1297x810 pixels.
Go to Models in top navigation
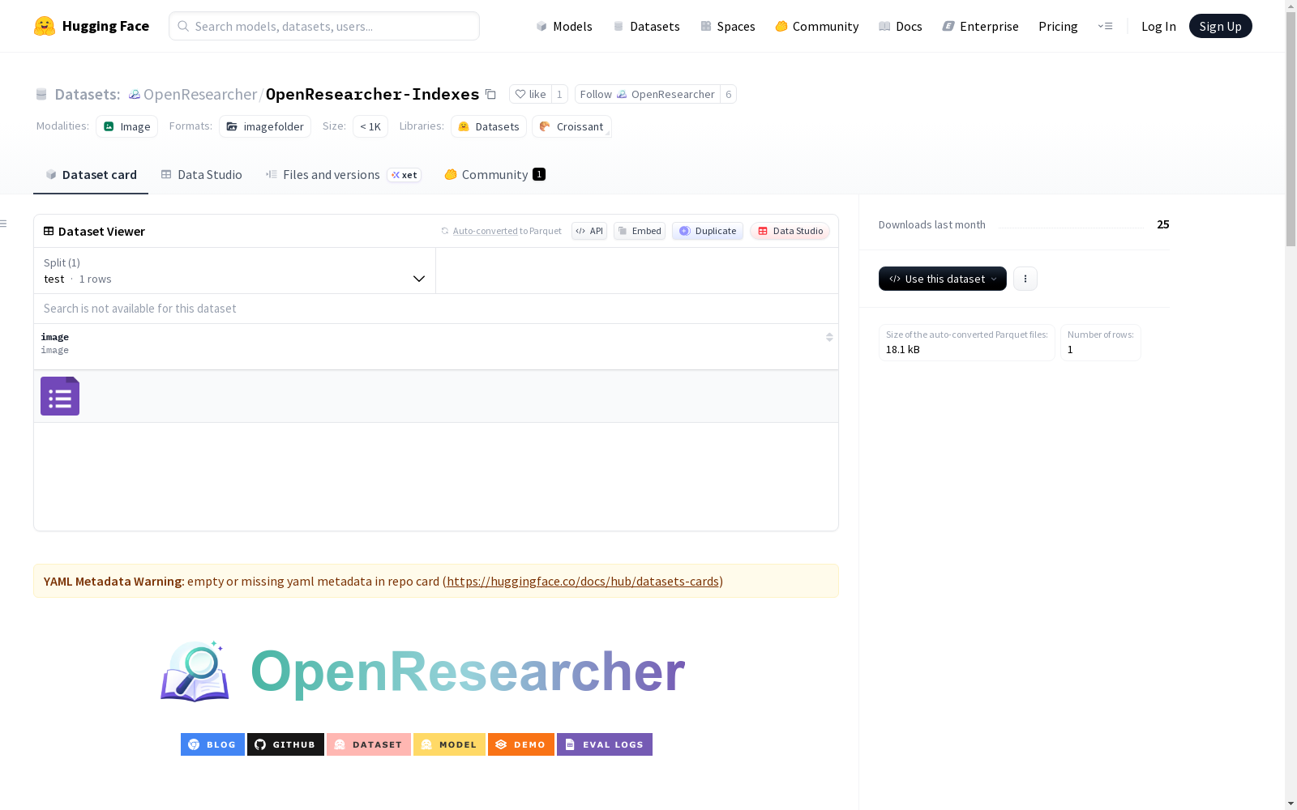(564, 26)
